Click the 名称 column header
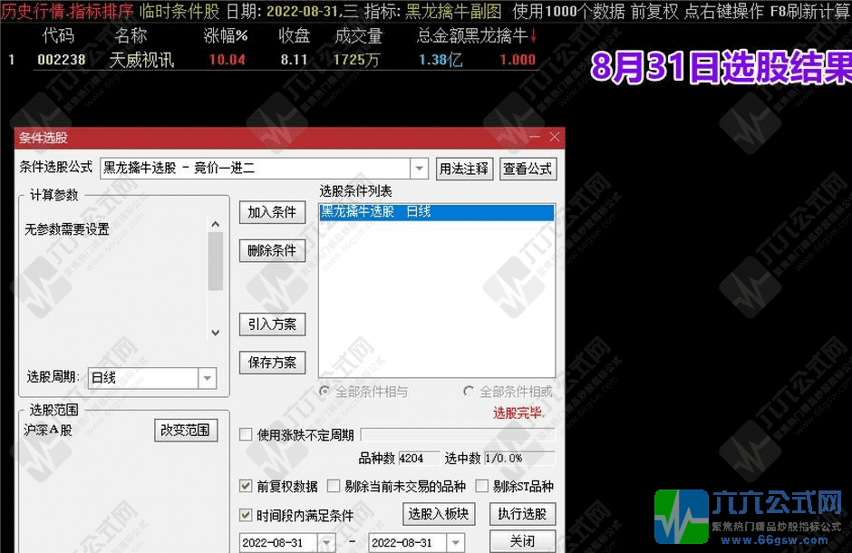 131,36
